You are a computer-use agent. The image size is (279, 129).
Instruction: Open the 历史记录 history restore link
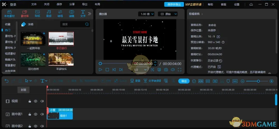(x=215, y=61)
